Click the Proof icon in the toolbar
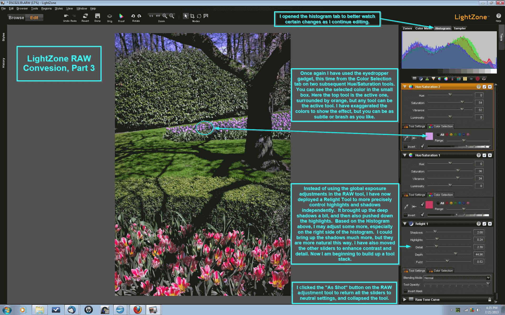 tap(121, 16)
